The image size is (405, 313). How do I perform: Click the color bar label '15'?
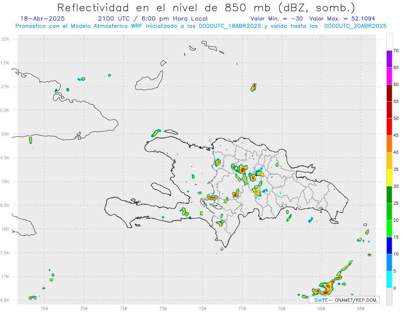tap(396, 237)
